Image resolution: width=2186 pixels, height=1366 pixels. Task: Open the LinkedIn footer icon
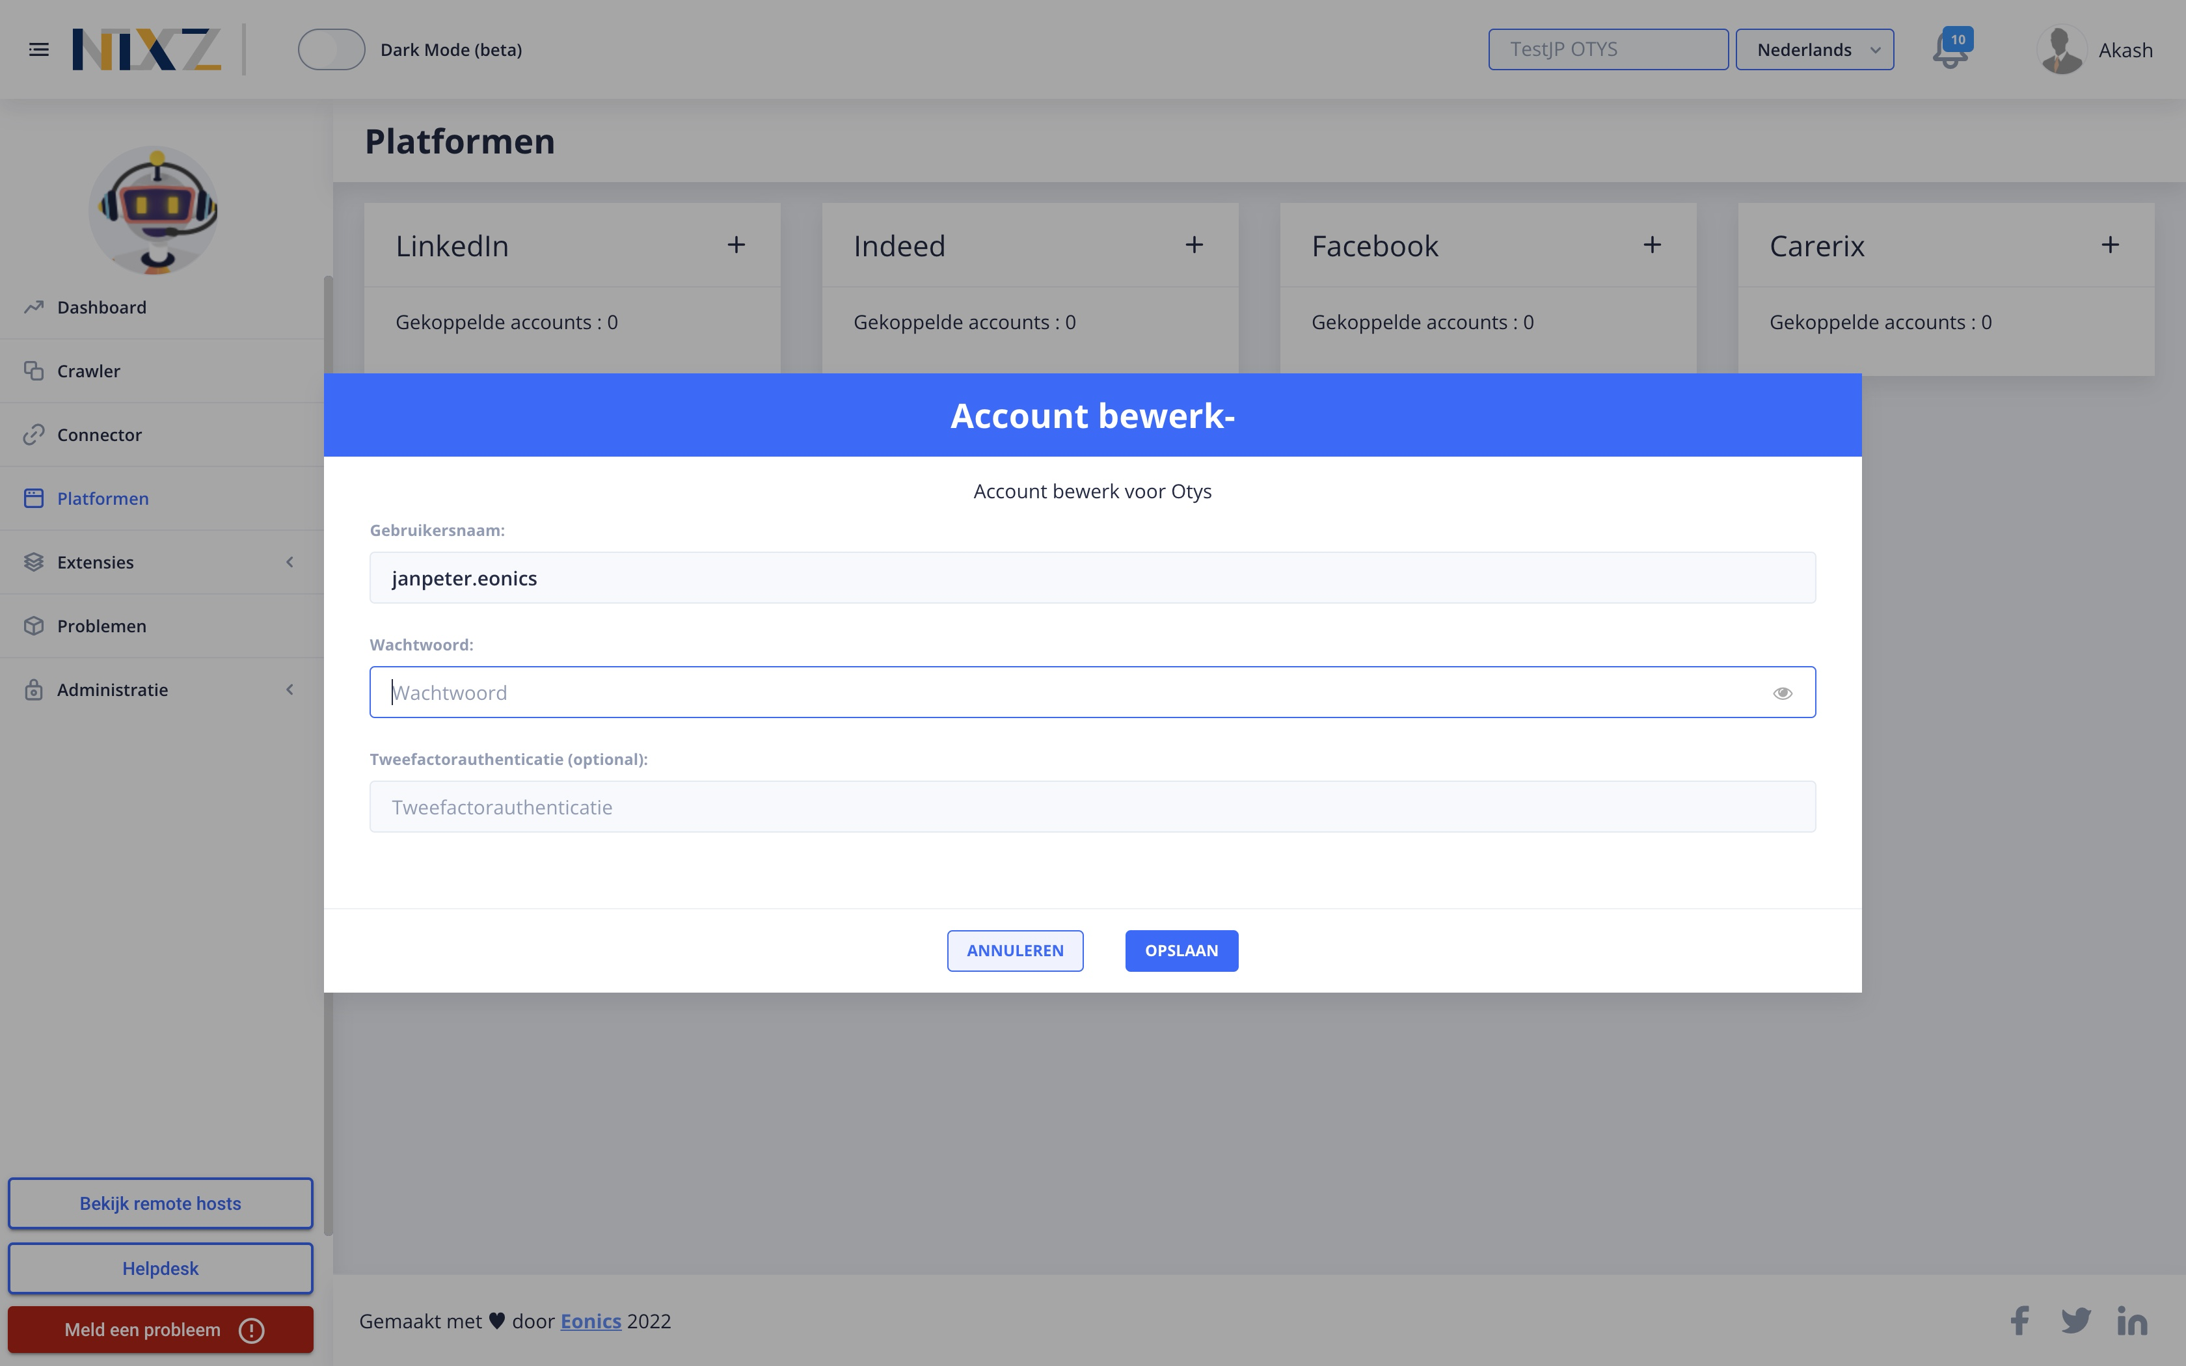coord(2133,1321)
